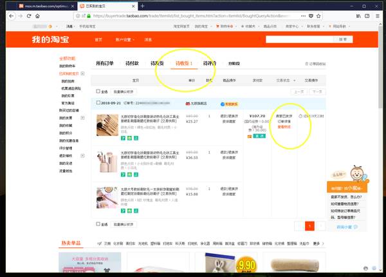386x277 pixels.
Task: Open a new tab with plus icon
Action: click(x=142, y=6)
